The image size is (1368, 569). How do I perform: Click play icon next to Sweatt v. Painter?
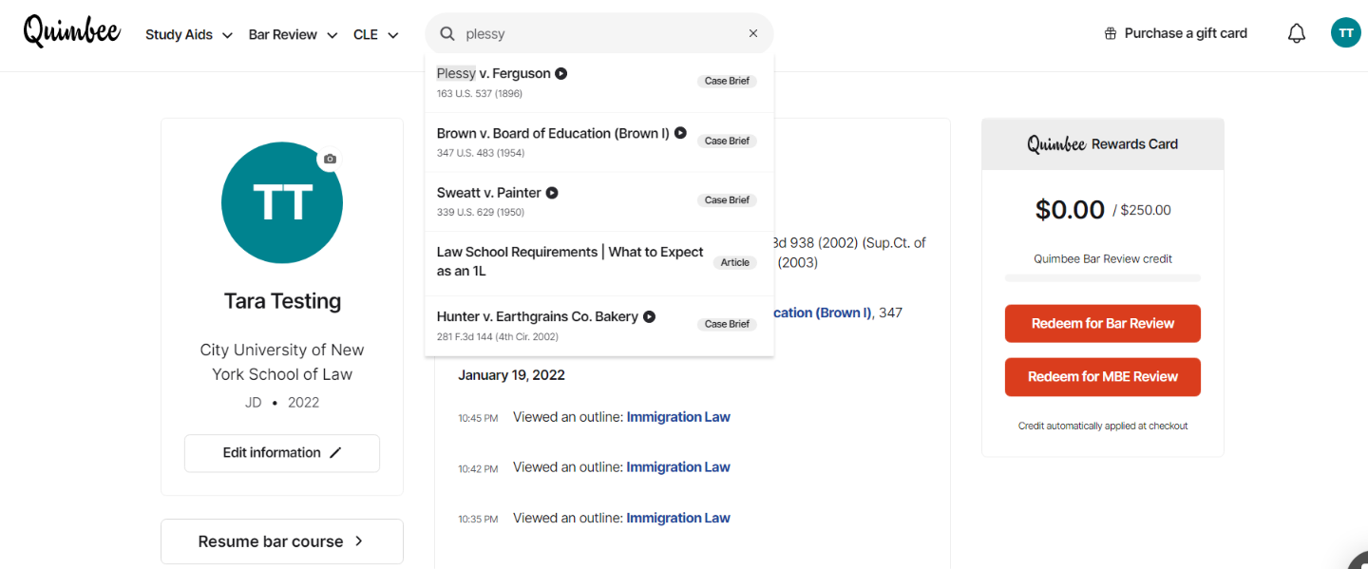(552, 193)
